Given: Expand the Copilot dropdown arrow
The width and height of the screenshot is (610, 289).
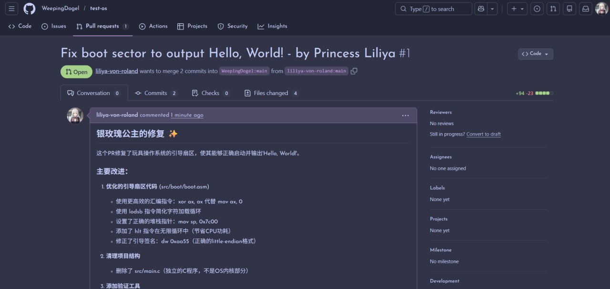Looking at the screenshot, I should tap(492, 9).
